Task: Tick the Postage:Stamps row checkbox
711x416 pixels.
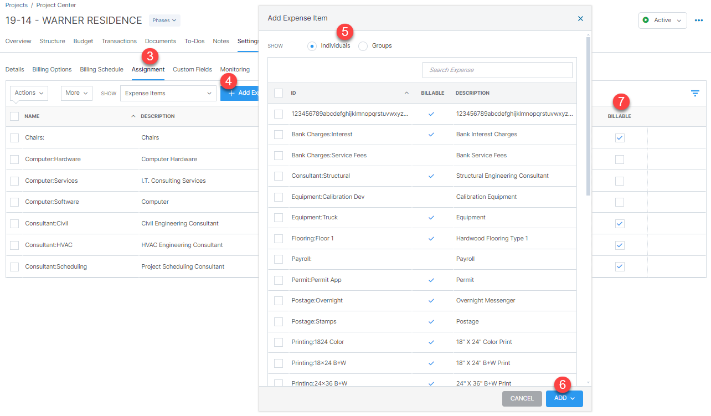Action: (x=279, y=322)
